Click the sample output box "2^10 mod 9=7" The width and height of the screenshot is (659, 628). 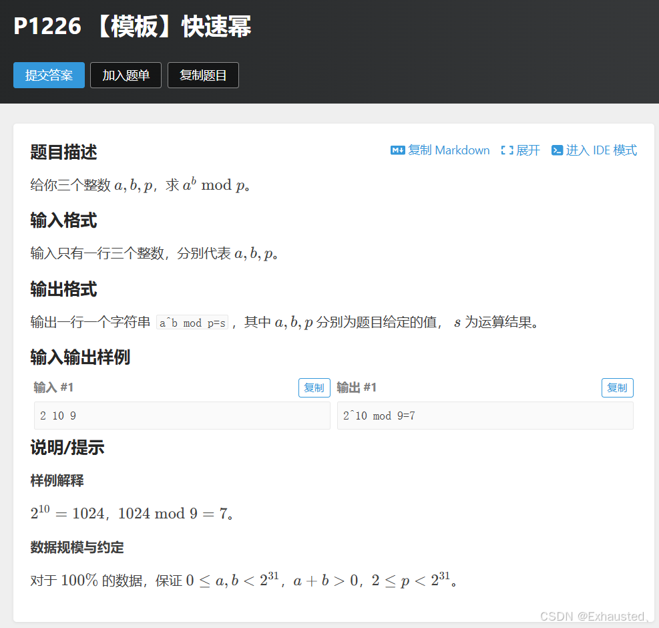[485, 416]
